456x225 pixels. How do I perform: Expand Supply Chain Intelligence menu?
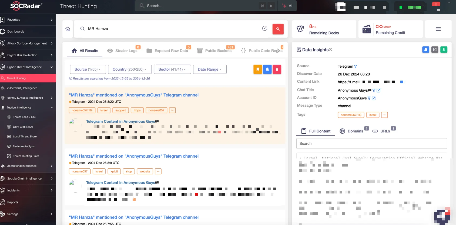52,179
